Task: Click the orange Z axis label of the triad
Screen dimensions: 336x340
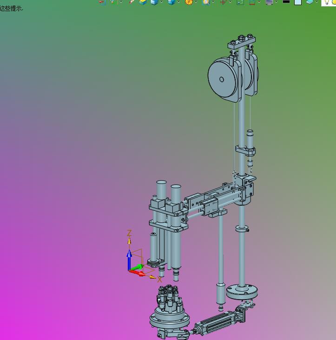Action: click(129, 233)
